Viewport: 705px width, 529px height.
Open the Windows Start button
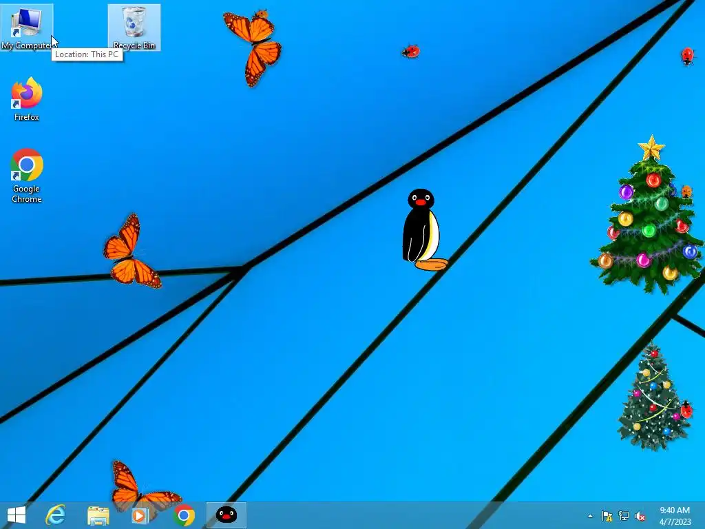17,515
